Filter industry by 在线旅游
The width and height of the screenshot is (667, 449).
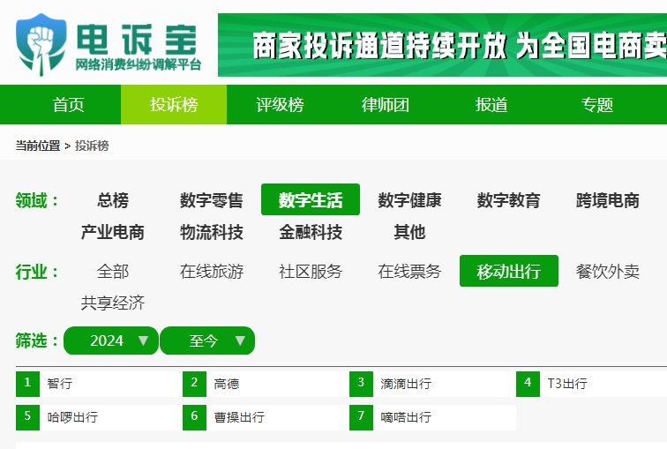[x=212, y=272]
